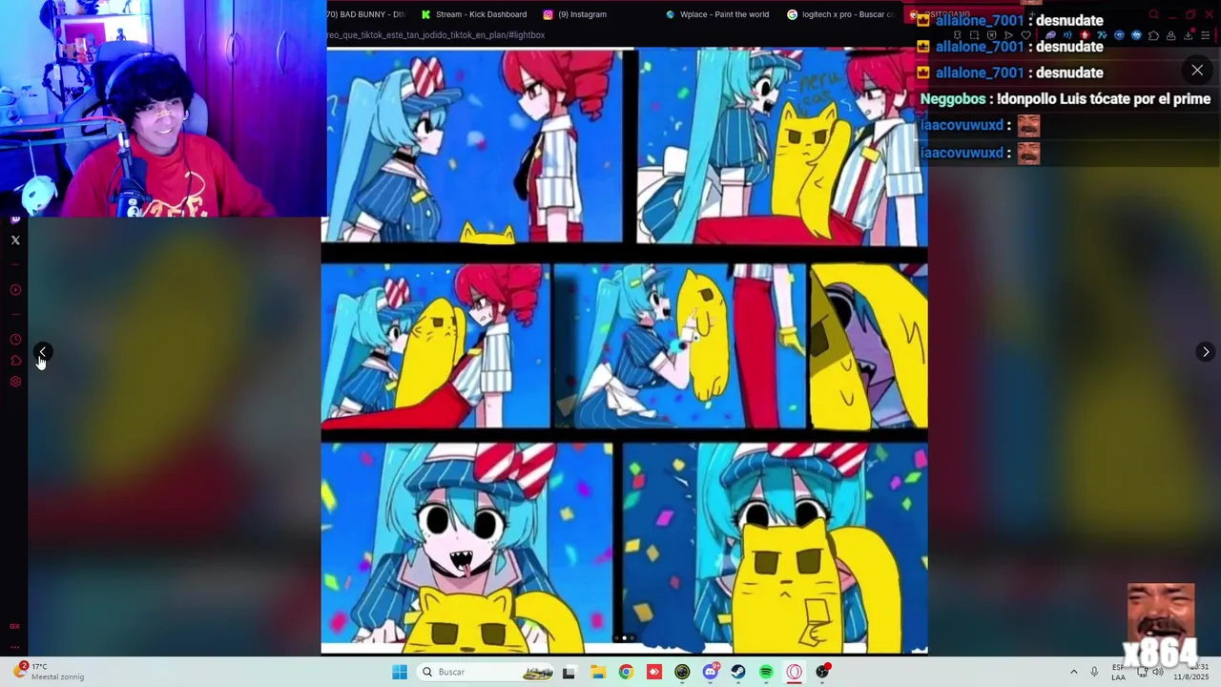Click the microphone tray icon
Screen dimensions: 1221x687
coord(1094,672)
